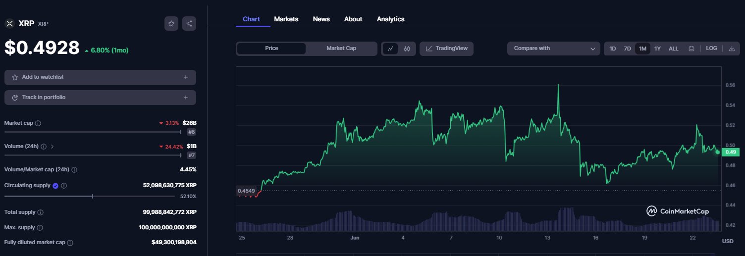
Task: Open the About tab
Action: (x=353, y=19)
